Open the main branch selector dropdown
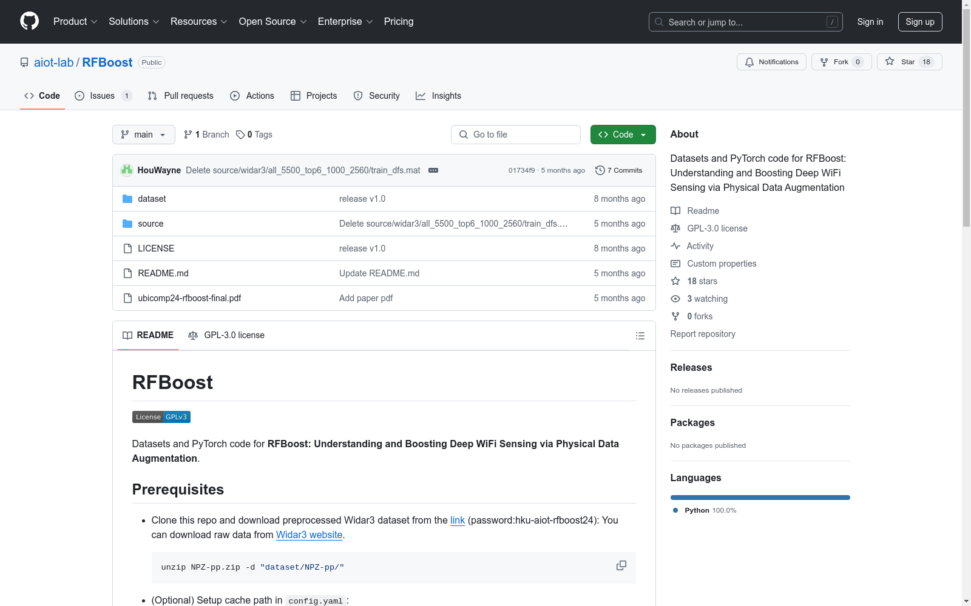 [144, 135]
